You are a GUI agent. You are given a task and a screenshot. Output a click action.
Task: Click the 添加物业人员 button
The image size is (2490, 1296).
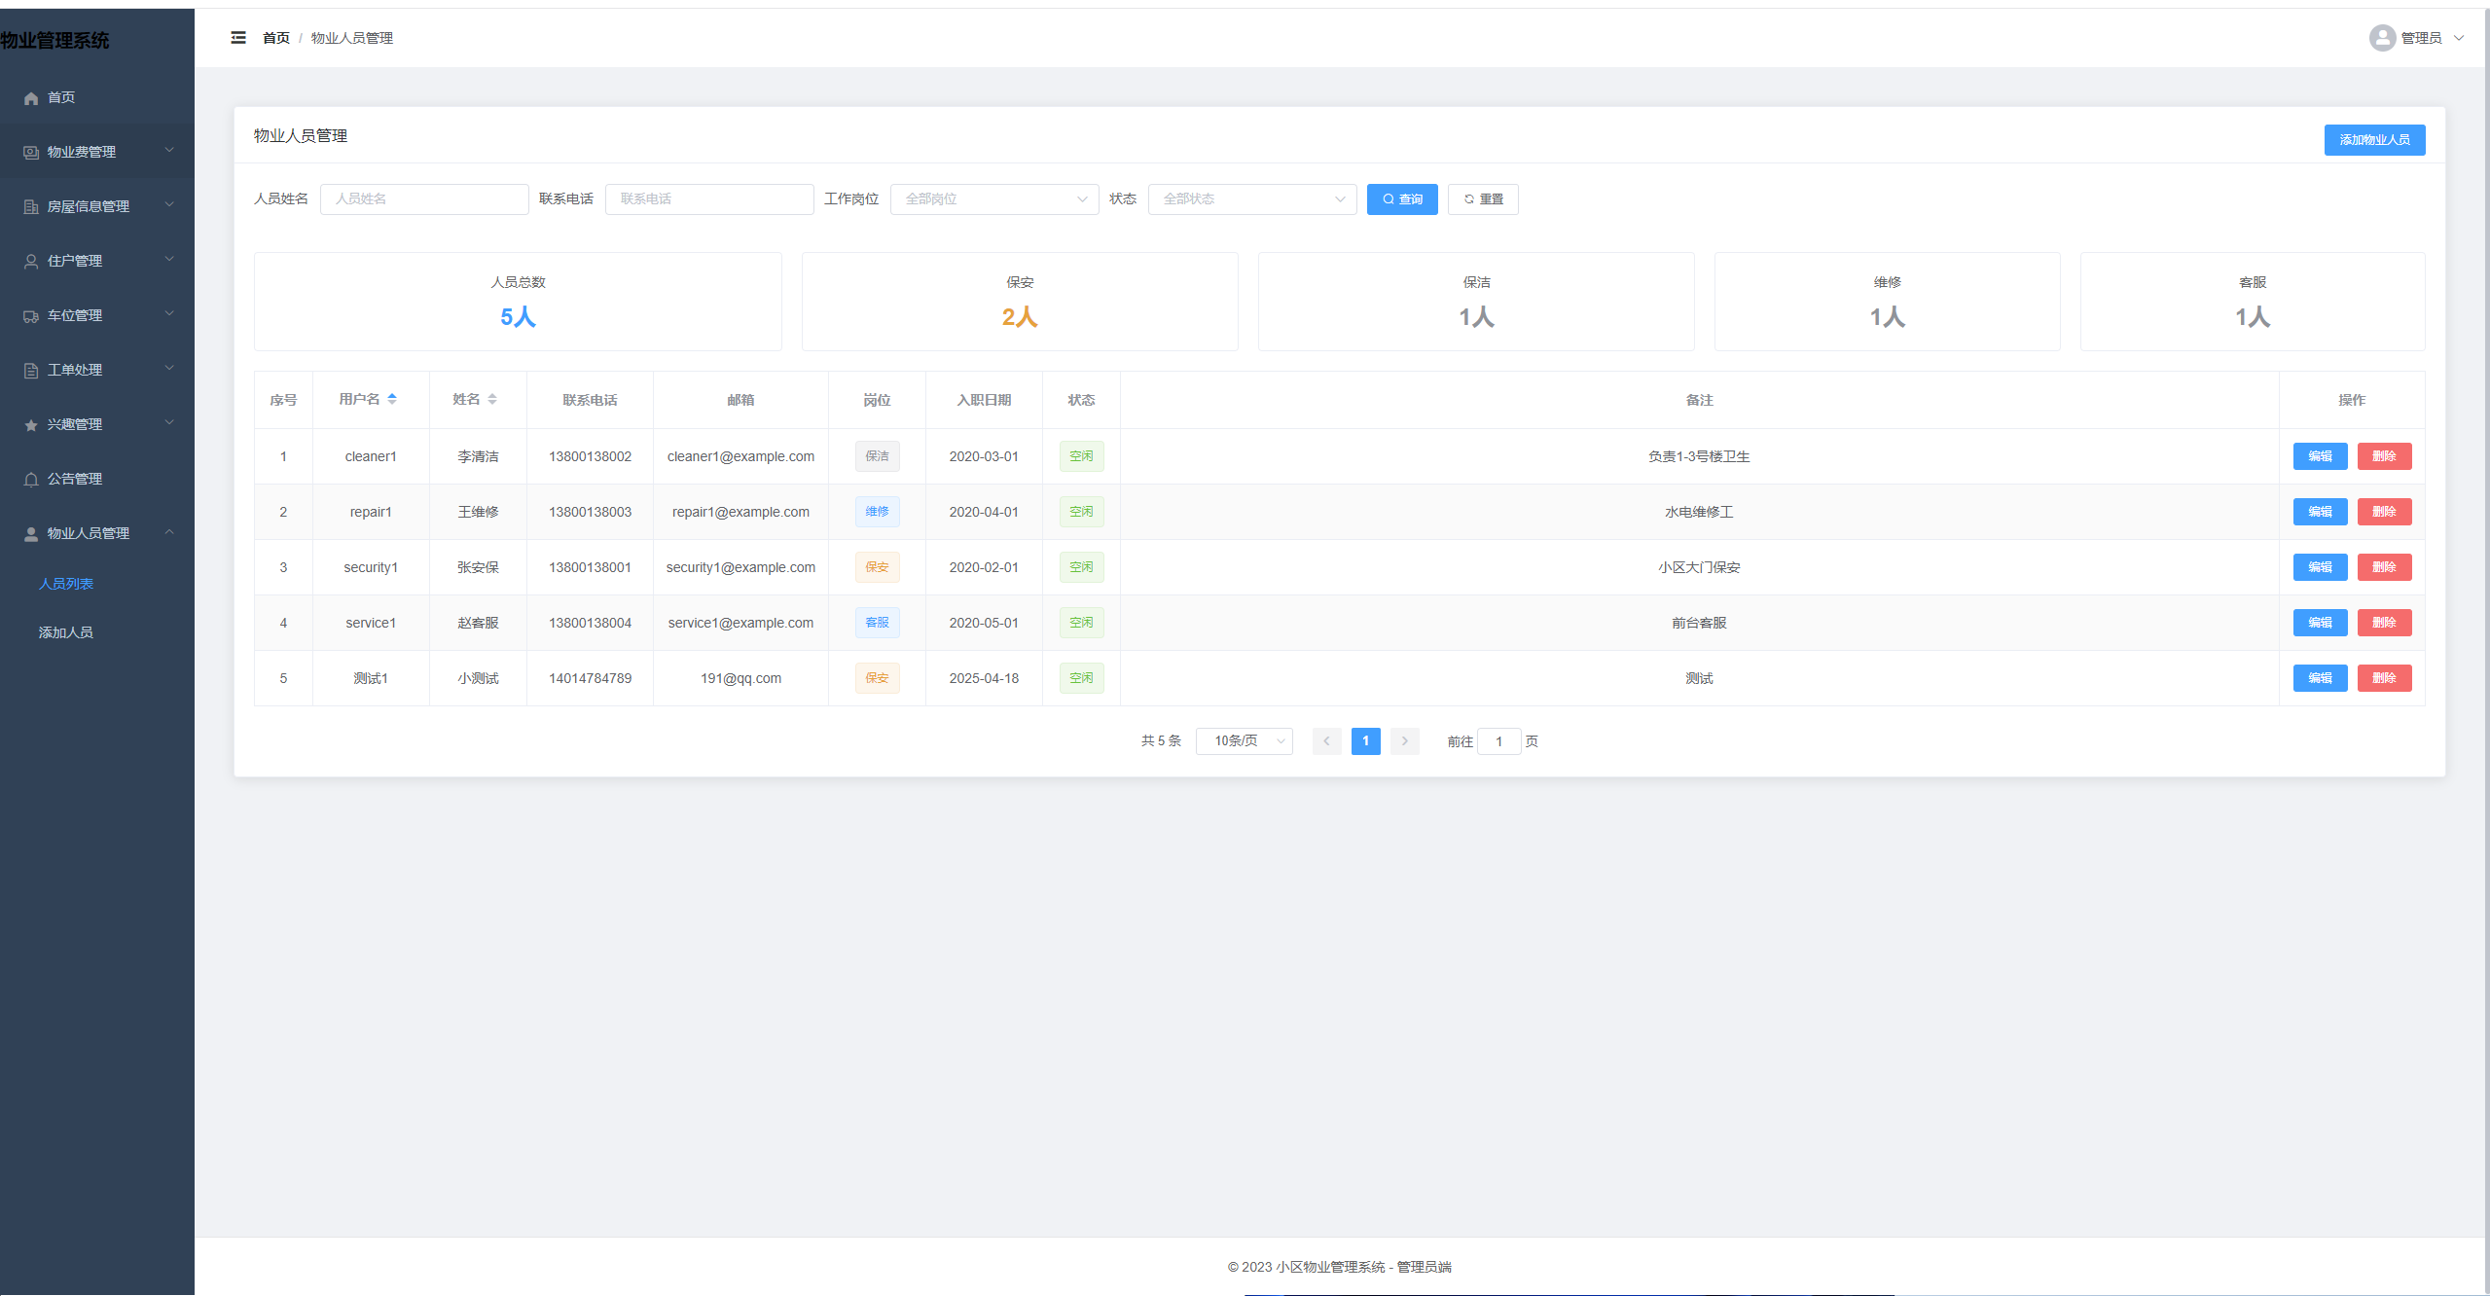tap(2374, 140)
